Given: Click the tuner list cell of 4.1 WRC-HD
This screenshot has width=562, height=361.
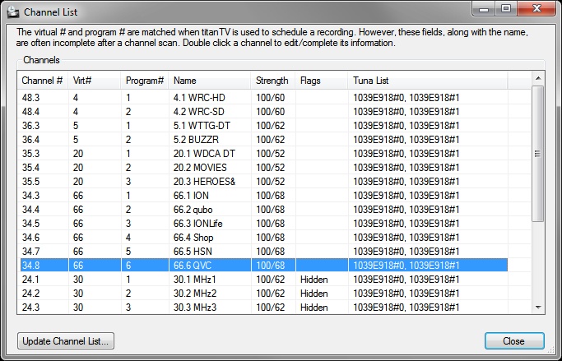Looking at the screenshot, I should 406,98.
